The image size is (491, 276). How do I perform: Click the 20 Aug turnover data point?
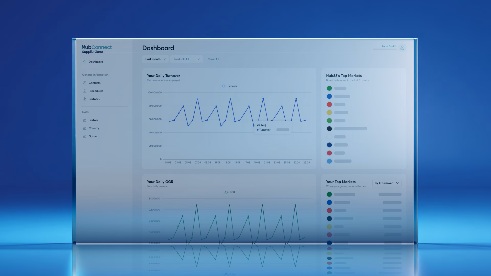point(254,126)
